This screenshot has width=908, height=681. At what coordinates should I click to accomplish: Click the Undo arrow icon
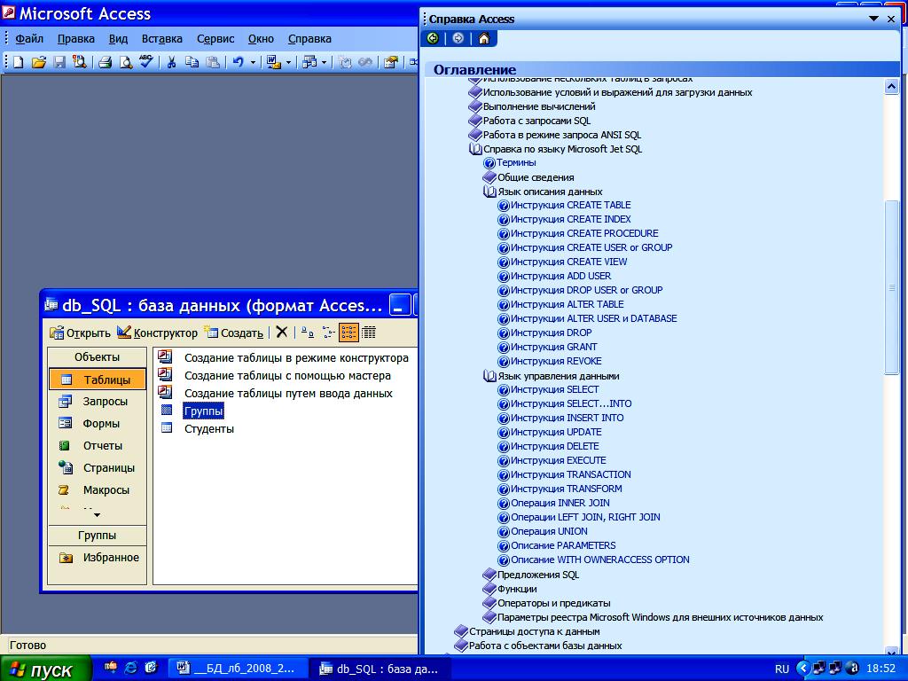238,62
